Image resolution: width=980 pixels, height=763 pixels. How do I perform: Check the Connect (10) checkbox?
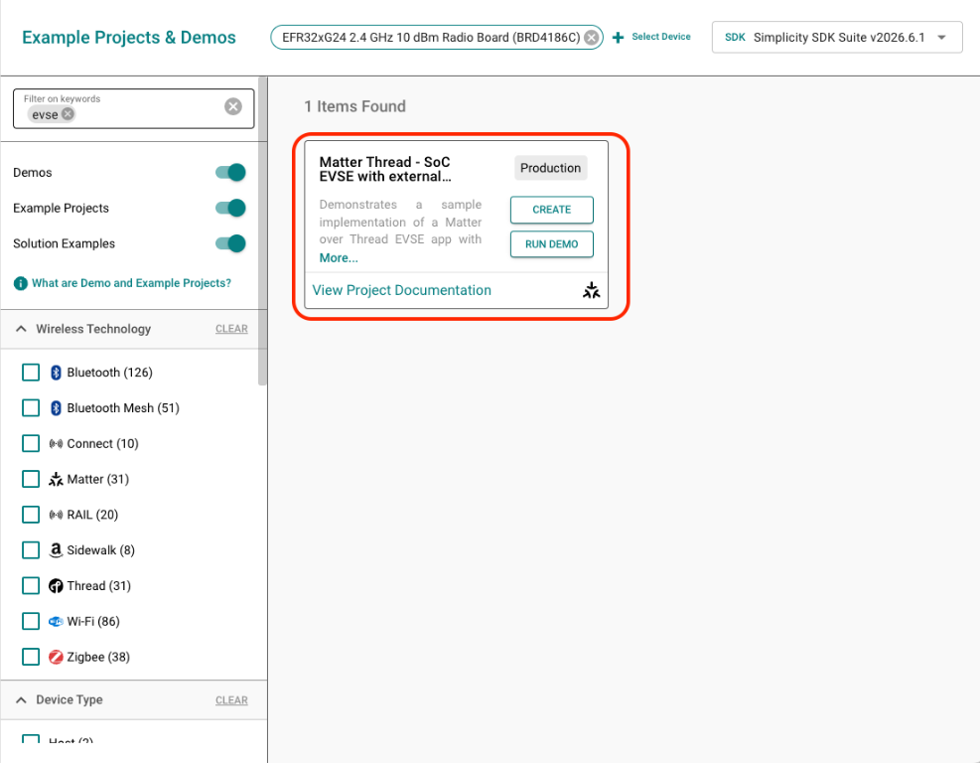(31, 443)
